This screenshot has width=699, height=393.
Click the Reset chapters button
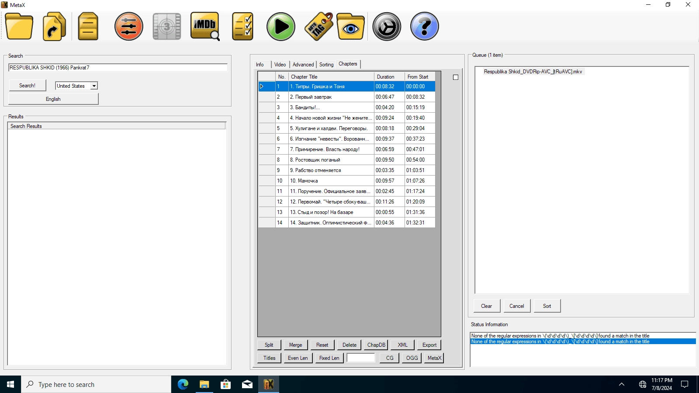pyautogui.click(x=322, y=345)
